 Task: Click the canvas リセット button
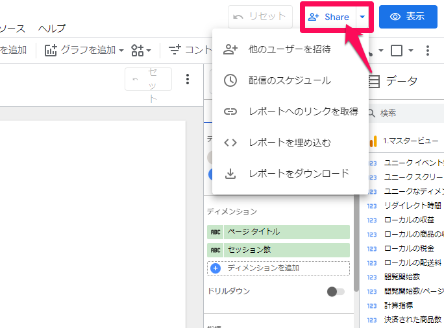pyautogui.click(x=148, y=79)
